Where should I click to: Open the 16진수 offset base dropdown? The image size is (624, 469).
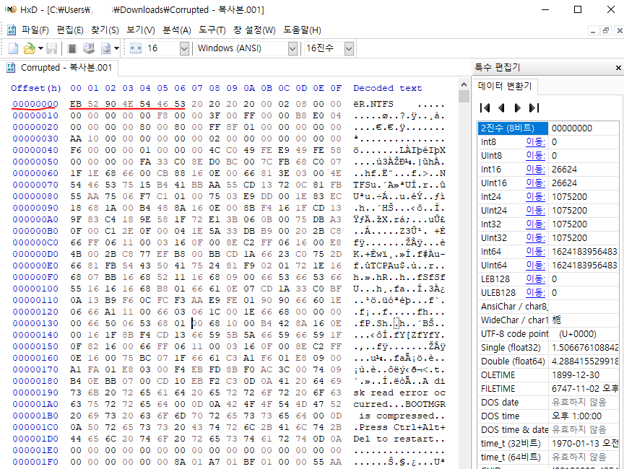click(349, 48)
